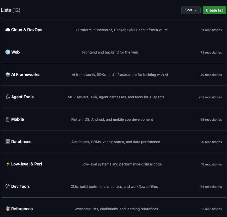Click '73 repositories' count

click(x=211, y=52)
